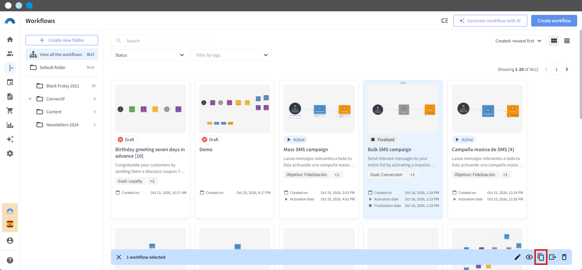Expand the Connectif folder chevron

(30, 99)
